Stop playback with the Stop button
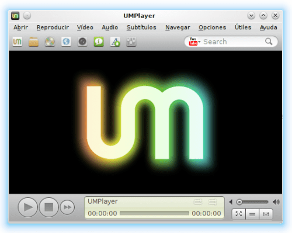The width and height of the screenshot is (292, 233). click(x=49, y=207)
